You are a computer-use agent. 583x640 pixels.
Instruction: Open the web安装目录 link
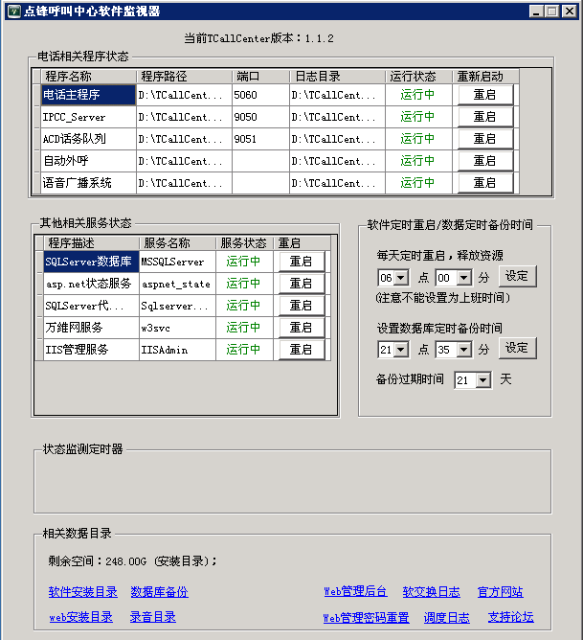(x=80, y=617)
